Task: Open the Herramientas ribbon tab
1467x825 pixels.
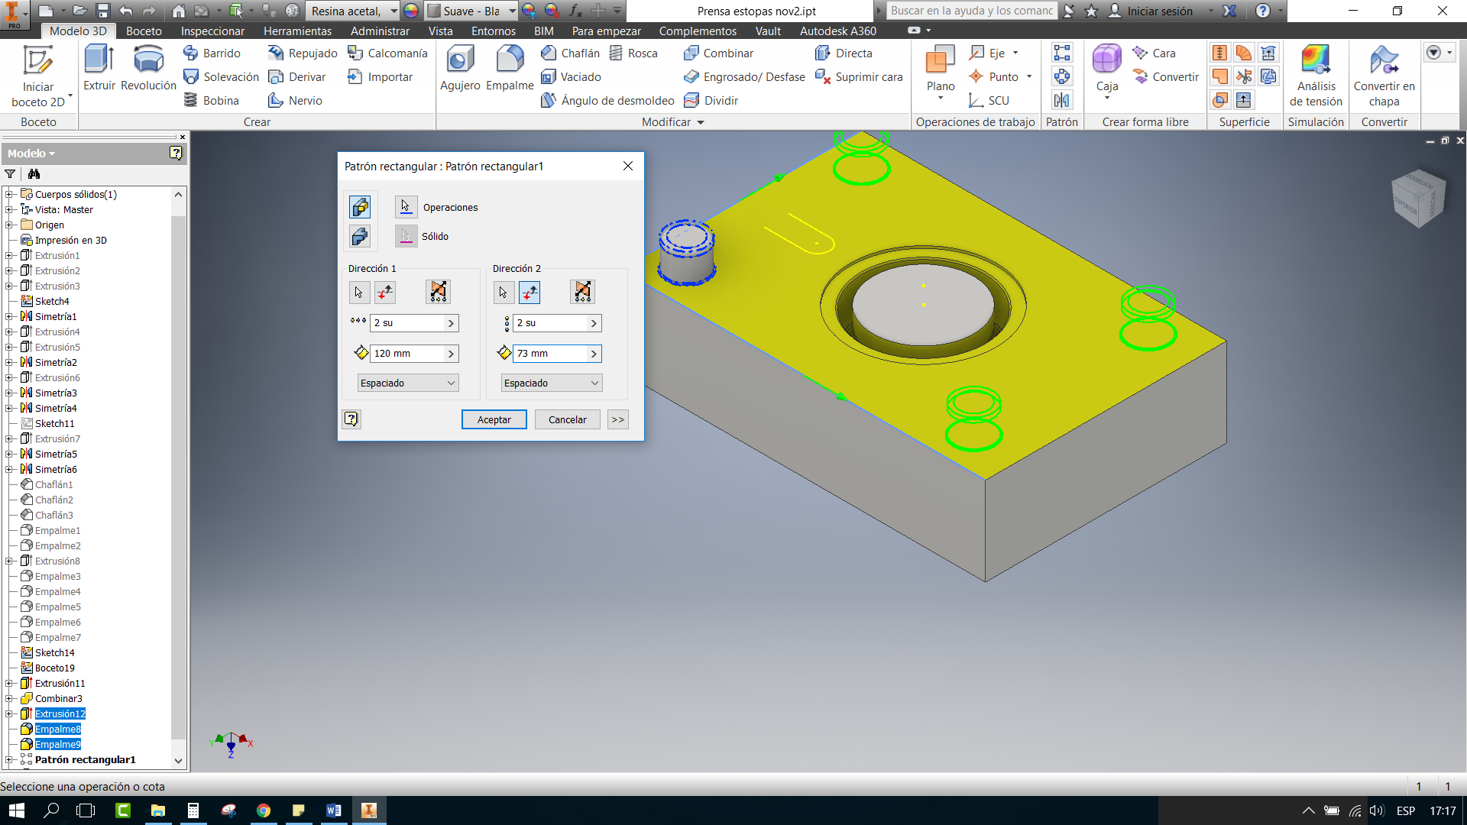Action: (x=297, y=31)
